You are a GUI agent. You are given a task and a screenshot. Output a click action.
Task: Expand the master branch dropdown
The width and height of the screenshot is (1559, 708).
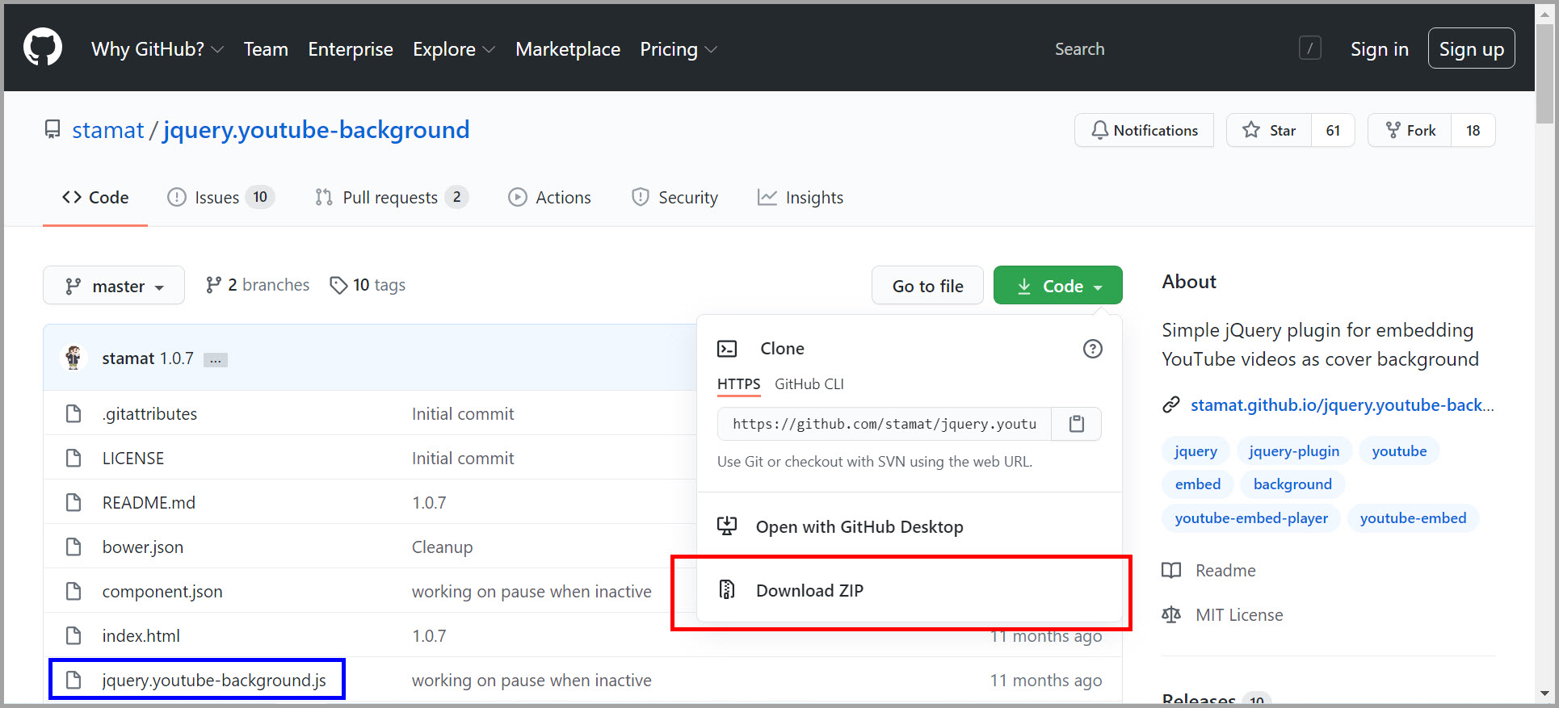(114, 286)
